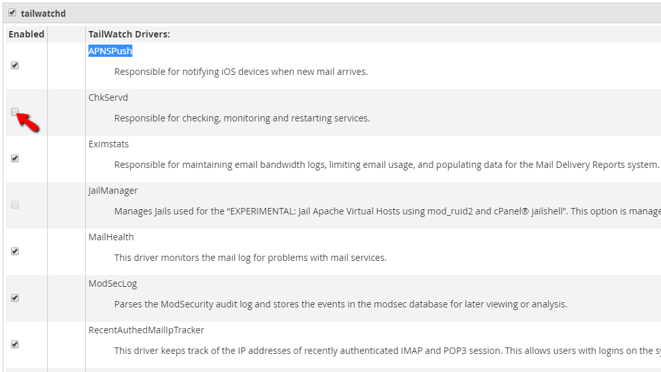The width and height of the screenshot is (661, 372).
Task: Click the ModSecLog driver name
Action: 112,284
